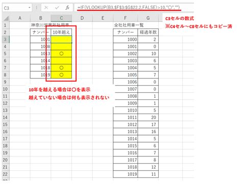The height and width of the screenshot is (185, 242).
Task: Select column E header
Action: (x=103, y=18)
